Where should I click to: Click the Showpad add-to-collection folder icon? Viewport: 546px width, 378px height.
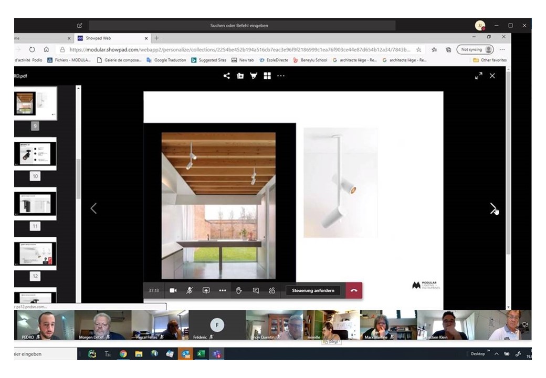click(240, 76)
